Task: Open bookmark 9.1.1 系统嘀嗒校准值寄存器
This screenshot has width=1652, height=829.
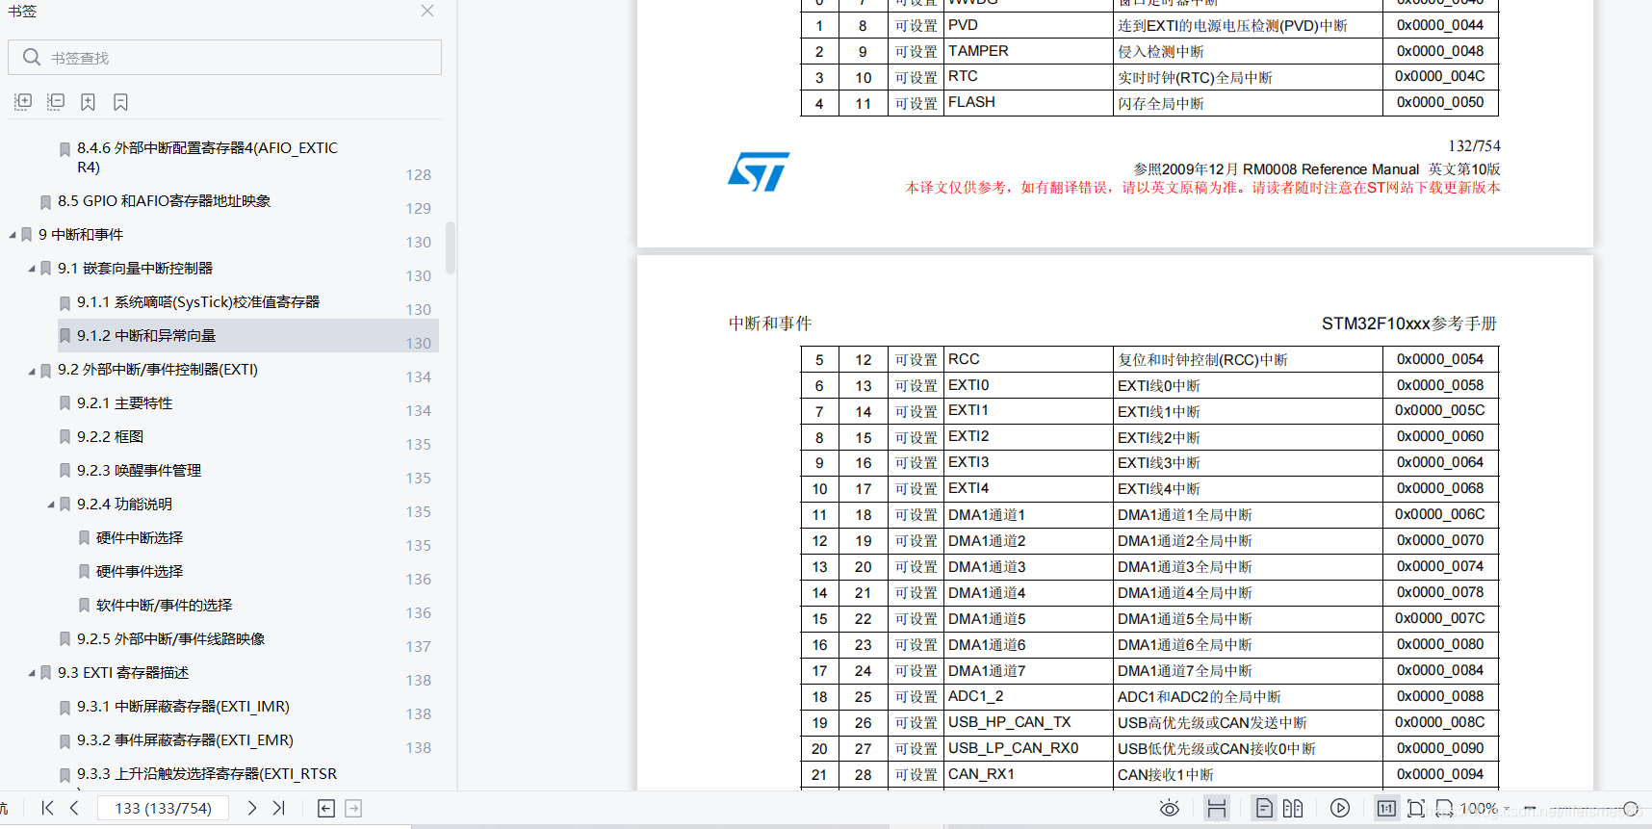Action: [x=198, y=302]
